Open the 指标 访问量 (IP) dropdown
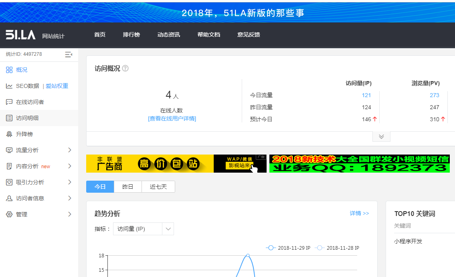455x277 pixels. pyautogui.click(x=143, y=229)
